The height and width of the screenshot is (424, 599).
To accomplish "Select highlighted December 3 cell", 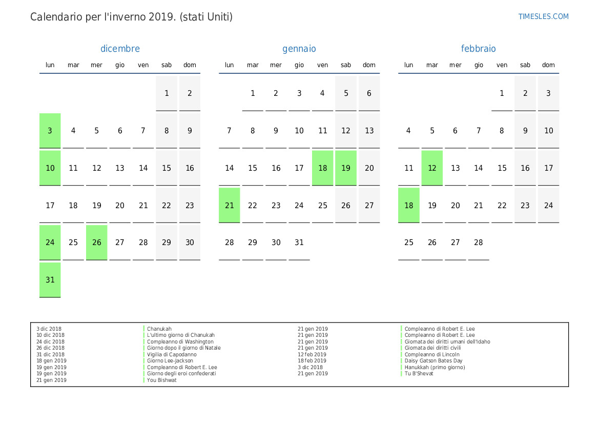I will click(50, 131).
